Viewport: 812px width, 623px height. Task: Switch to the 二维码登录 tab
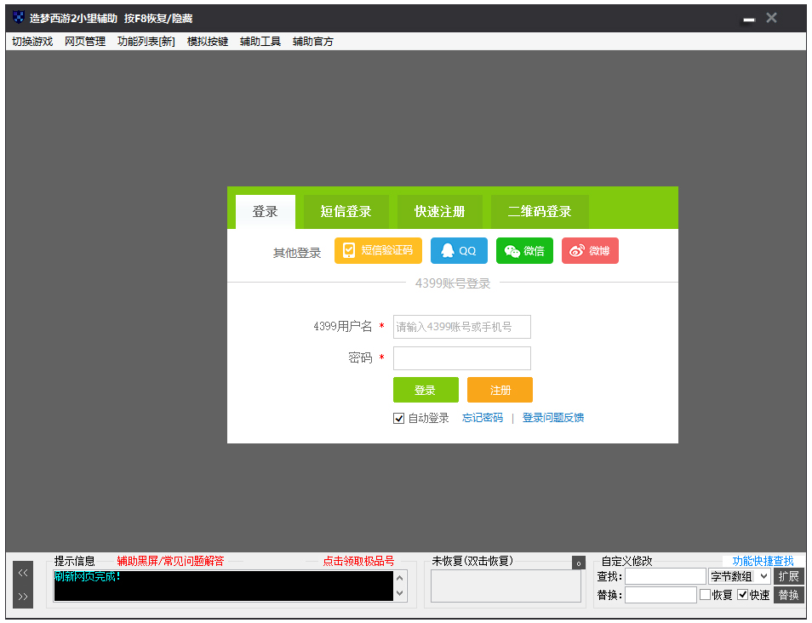tap(540, 212)
